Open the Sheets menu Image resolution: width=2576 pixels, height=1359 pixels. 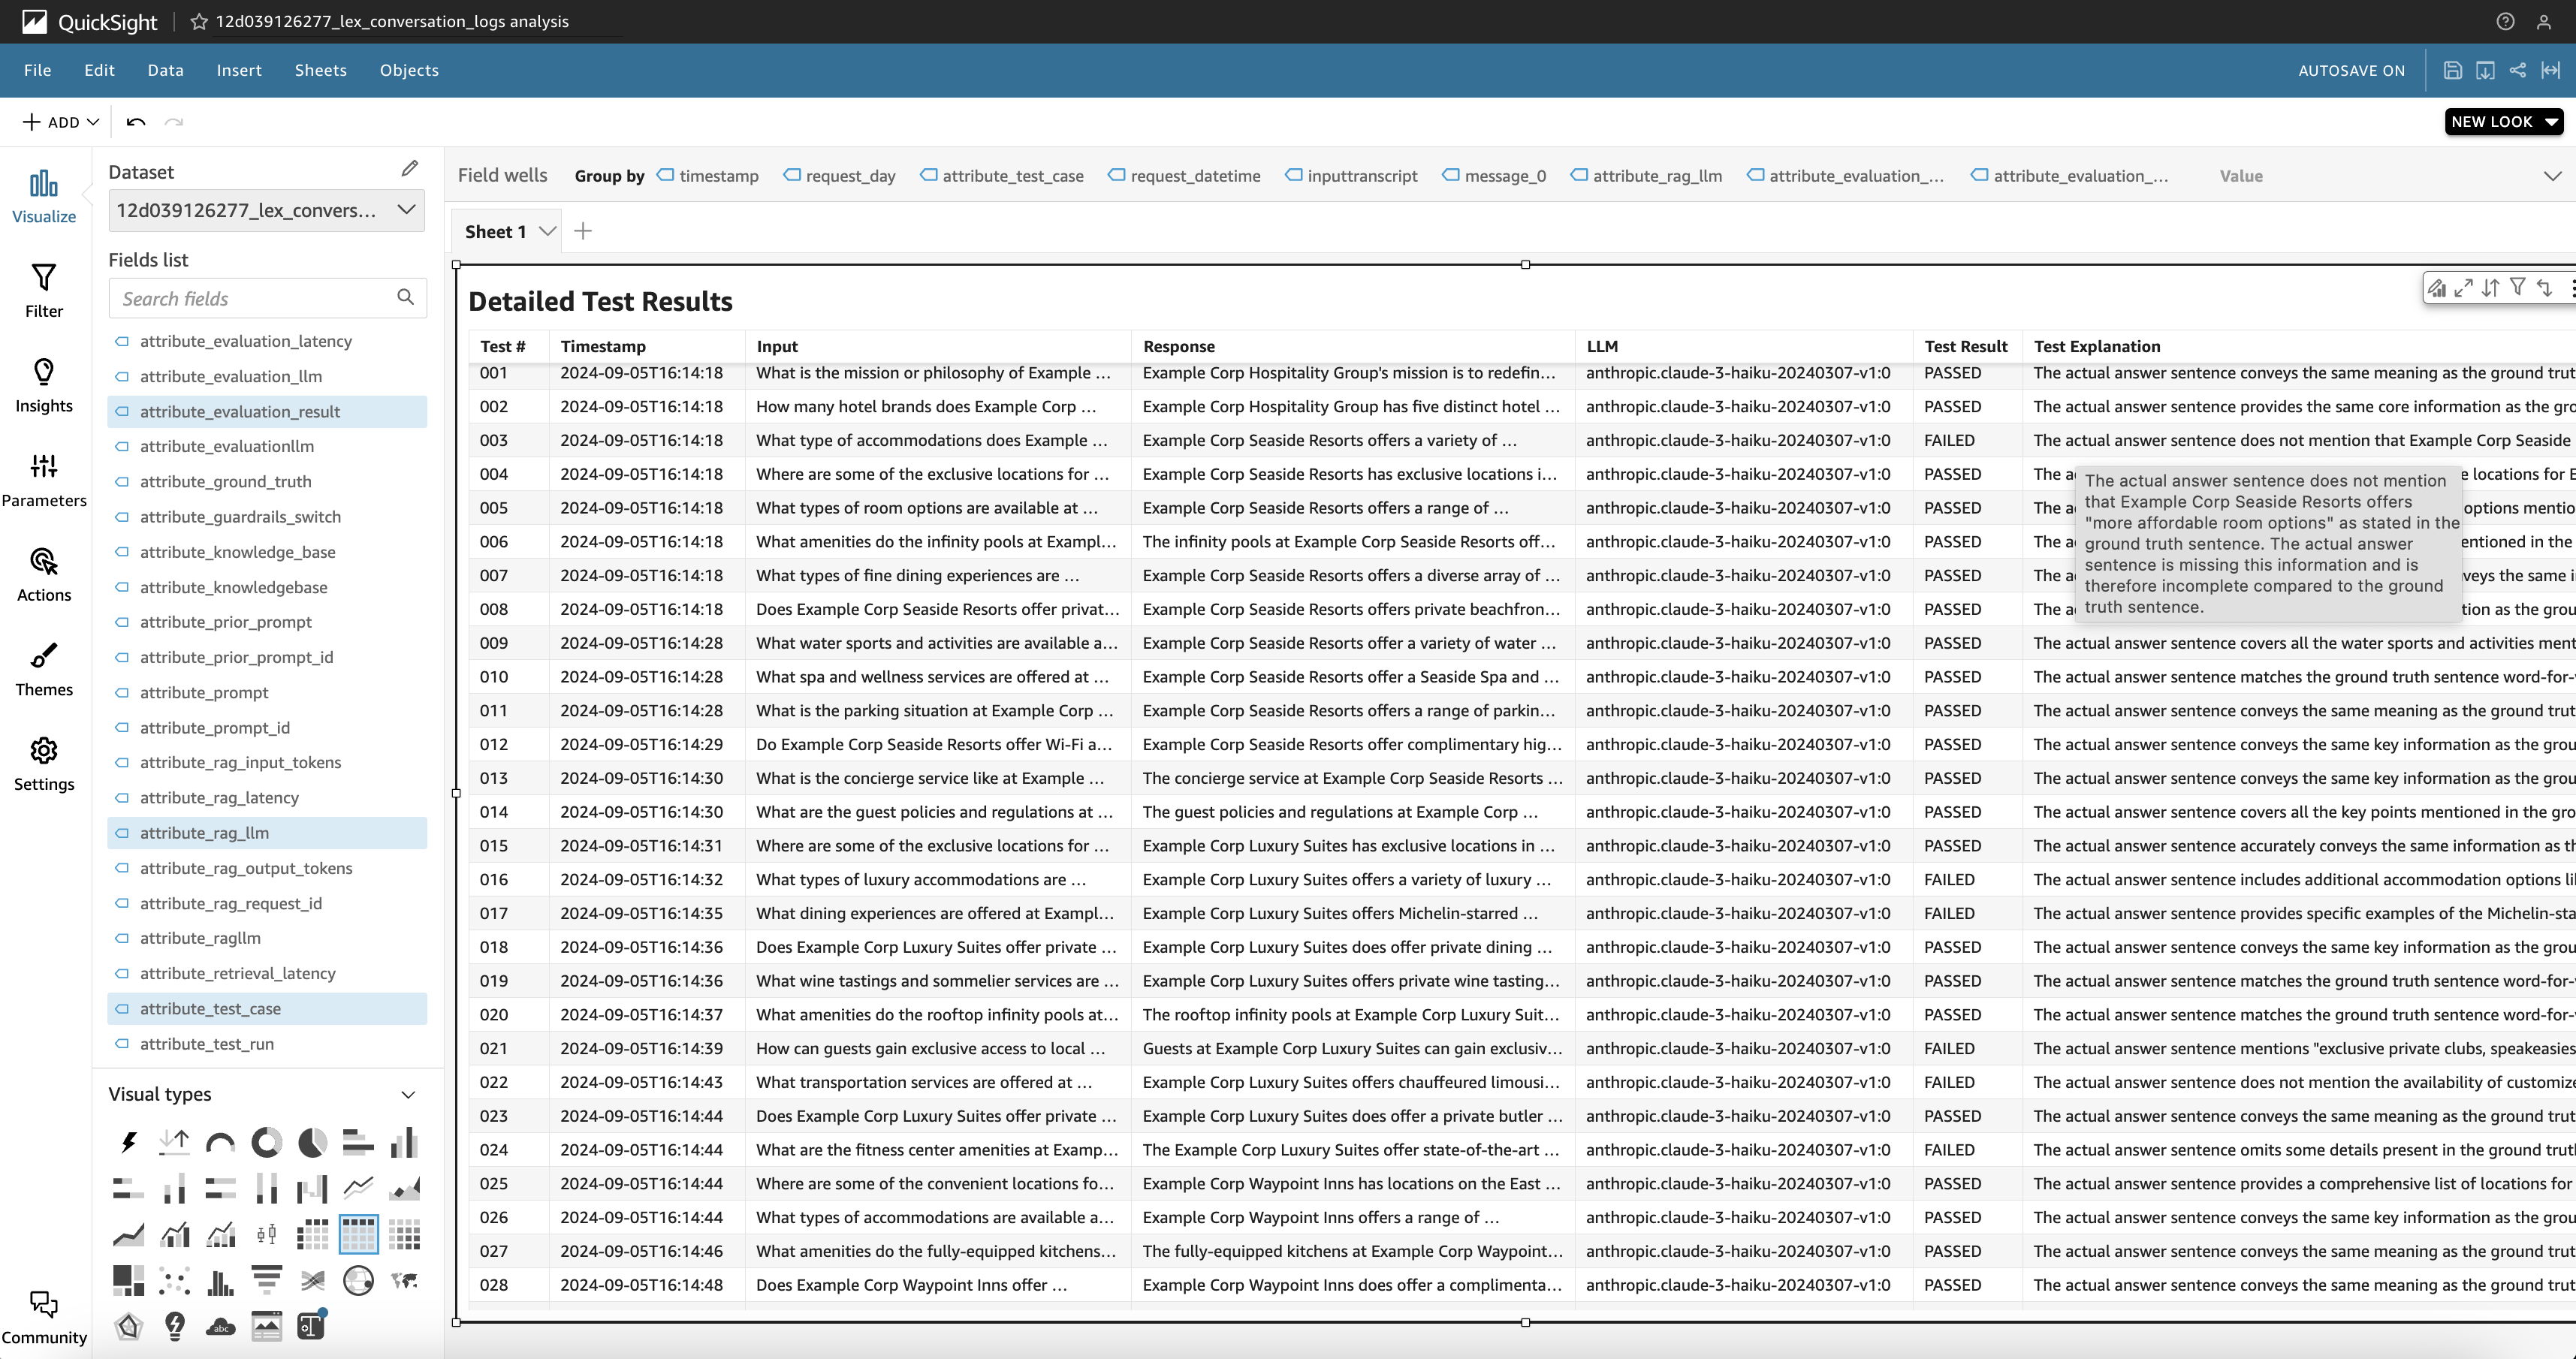pyautogui.click(x=320, y=70)
